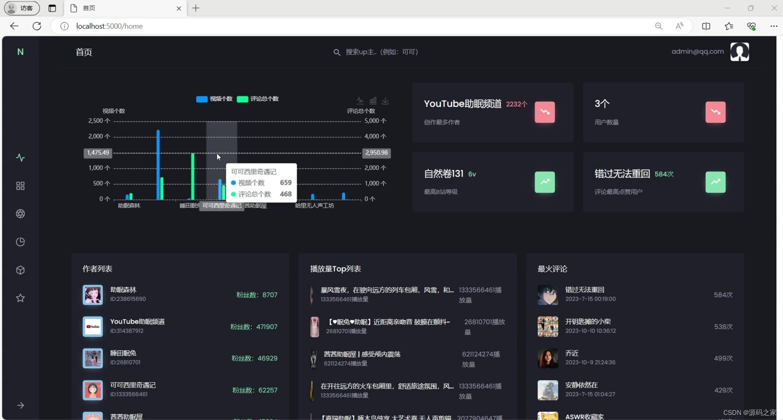Viewport: 783px width, 420px height.
Task: Expand sidebar with the arrow icon
Action: tap(21, 405)
